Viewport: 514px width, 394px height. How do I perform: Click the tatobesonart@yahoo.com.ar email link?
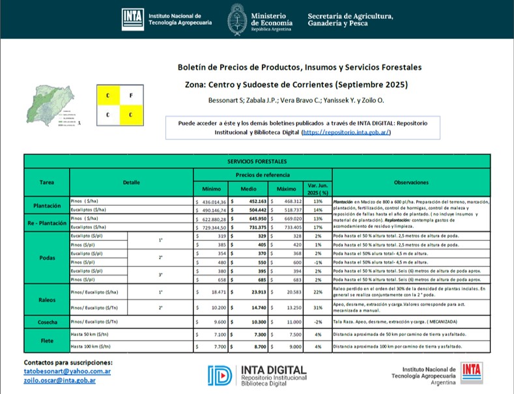67,371
